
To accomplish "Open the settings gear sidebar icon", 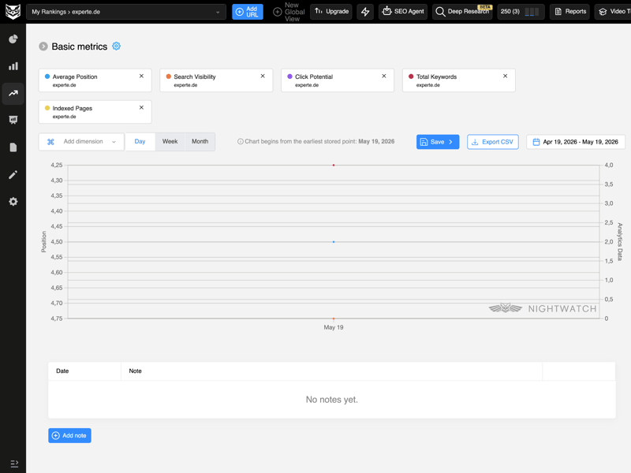I will [x=13, y=202].
